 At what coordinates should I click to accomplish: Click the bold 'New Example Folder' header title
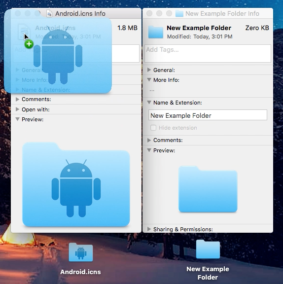pyautogui.click(x=199, y=28)
